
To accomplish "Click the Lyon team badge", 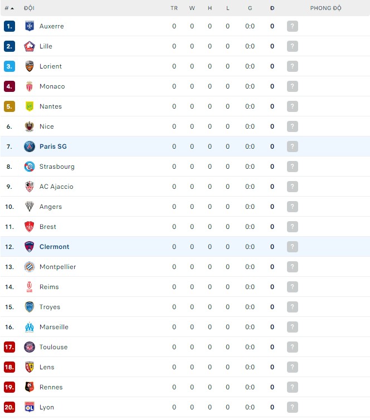I will click(30, 407).
